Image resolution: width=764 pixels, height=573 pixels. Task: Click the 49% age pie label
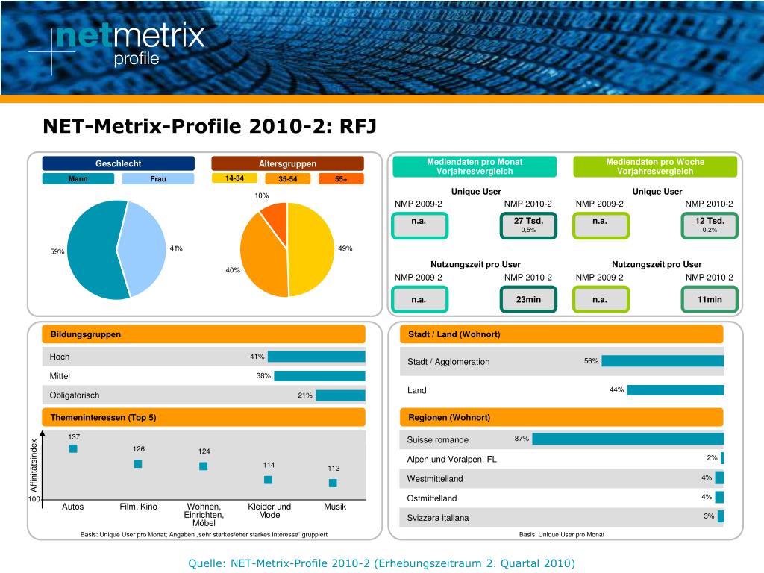[345, 248]
